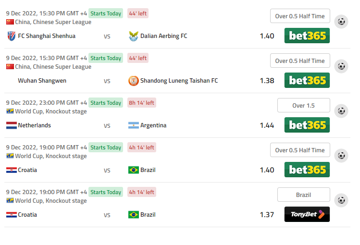Select the Over 1.5 tip button
The image size is (360, 245).
coord(303,105)
